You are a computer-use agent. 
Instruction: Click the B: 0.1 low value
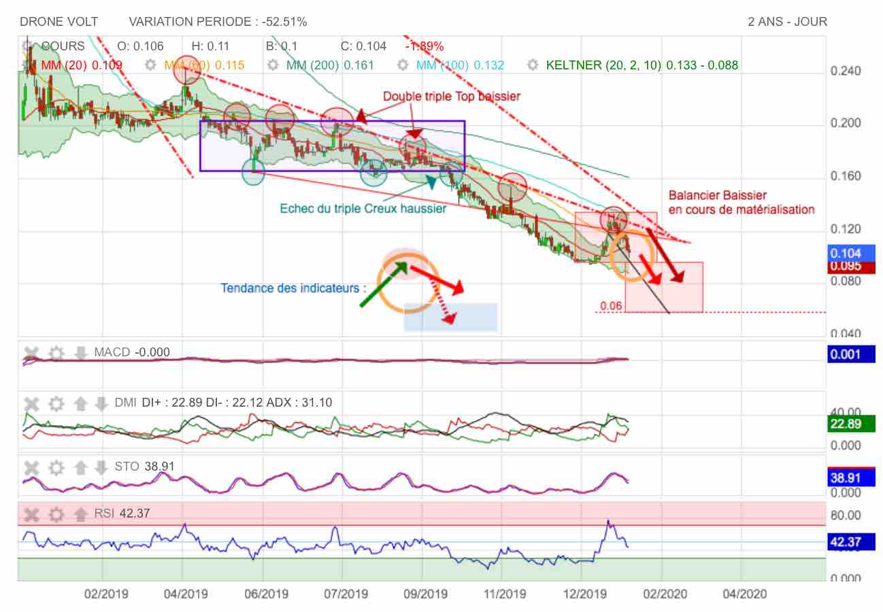(282, 46)
